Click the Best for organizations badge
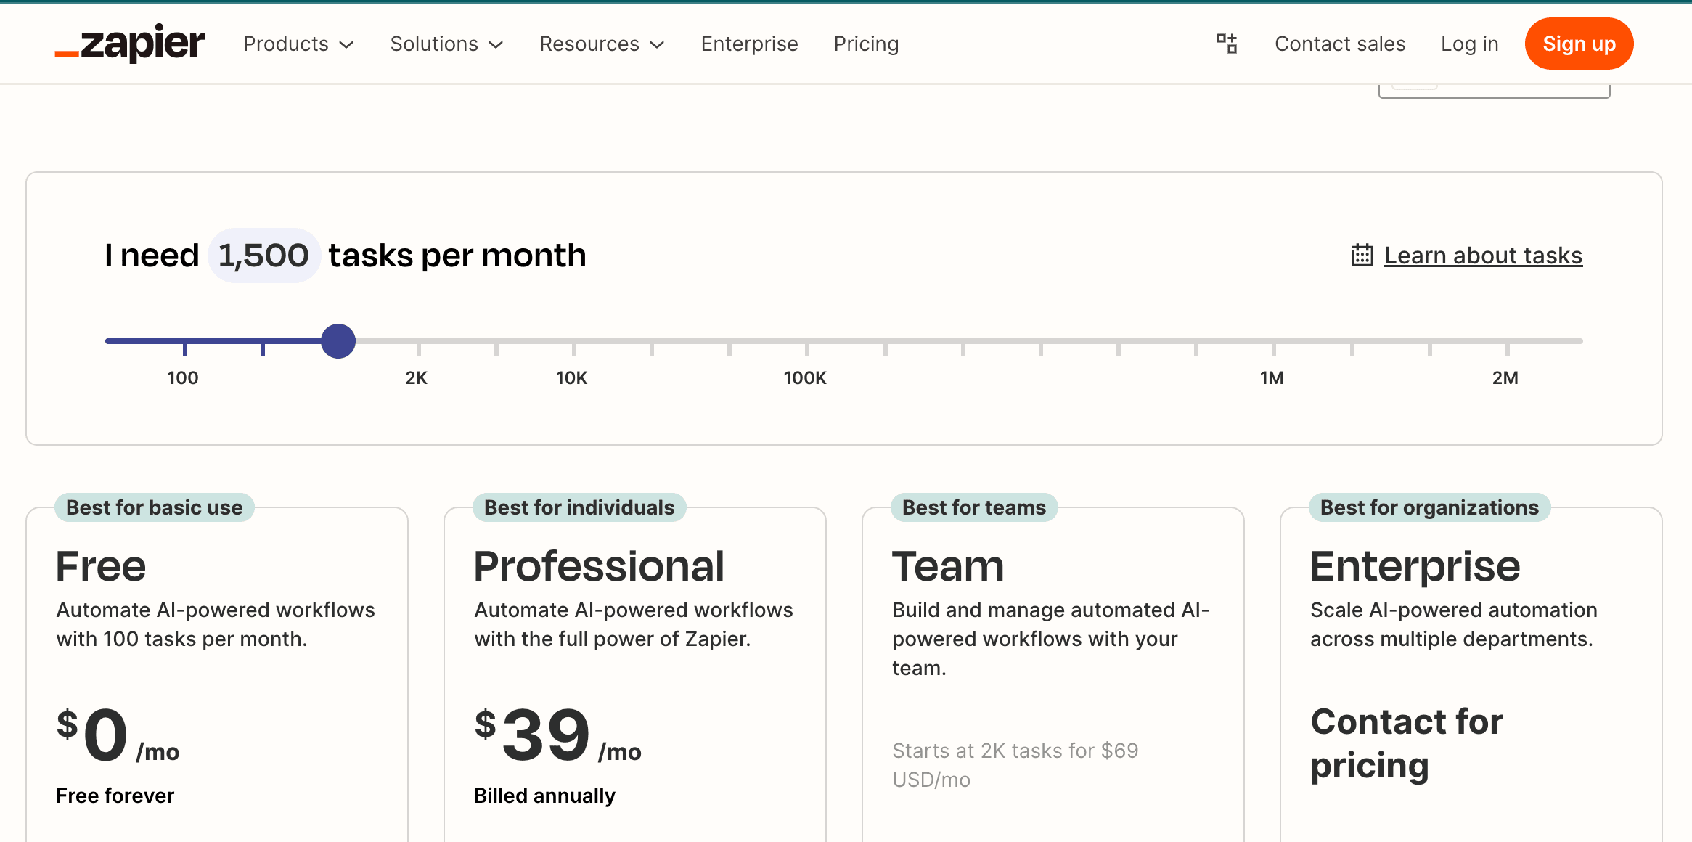1692x842 pixels. click(1429, 507)
